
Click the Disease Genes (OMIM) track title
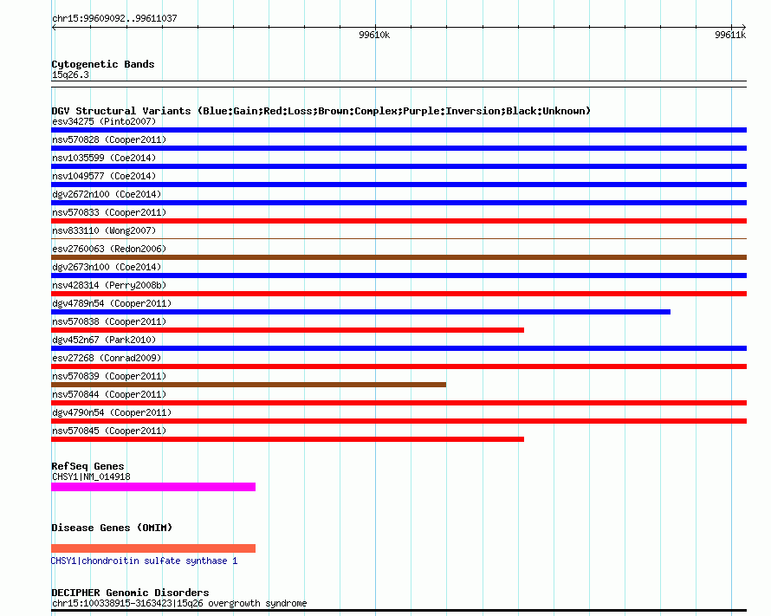click(112, 528)
